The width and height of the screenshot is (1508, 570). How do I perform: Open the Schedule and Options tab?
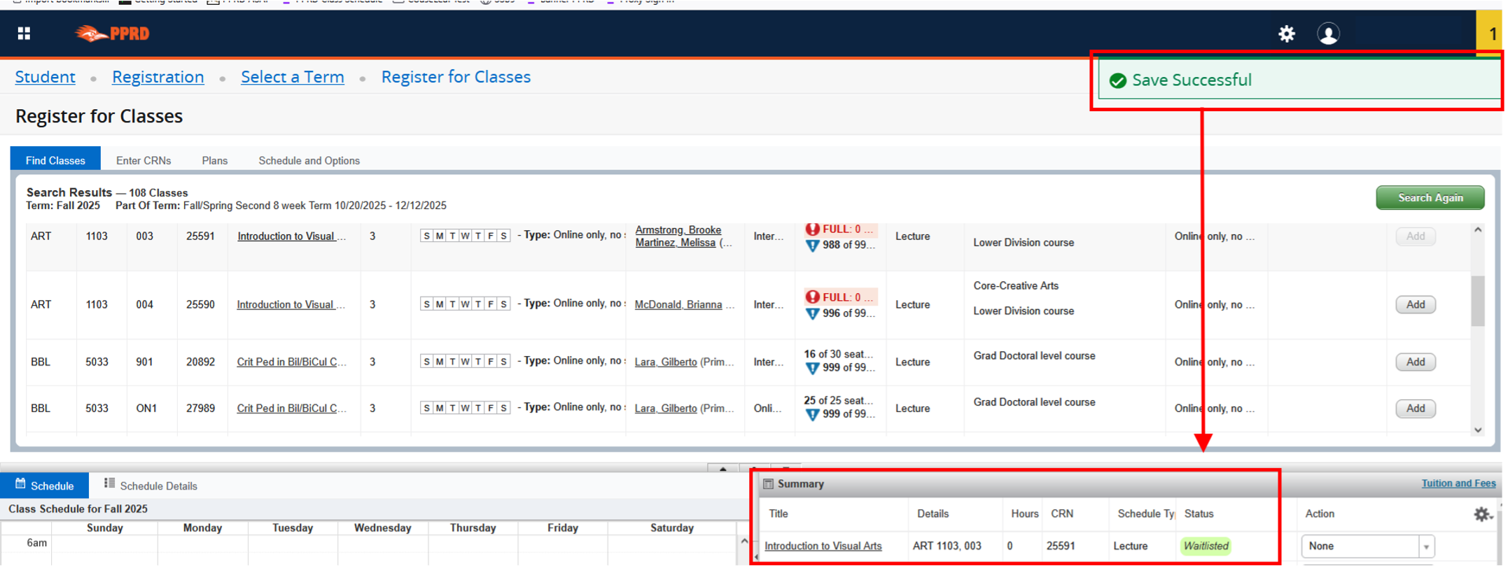tap(309, 160)
